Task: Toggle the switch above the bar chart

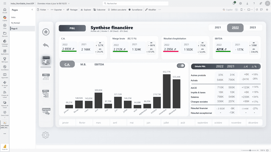Action: pyautogui.click(x=181, y=65)
